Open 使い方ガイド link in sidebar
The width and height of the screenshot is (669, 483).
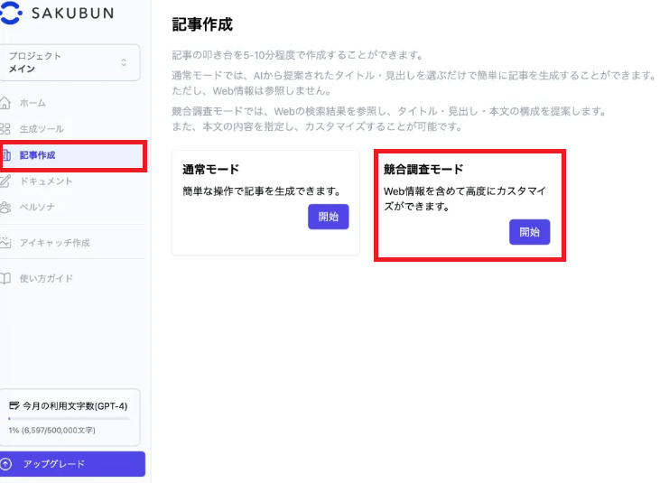coord(46,279)
